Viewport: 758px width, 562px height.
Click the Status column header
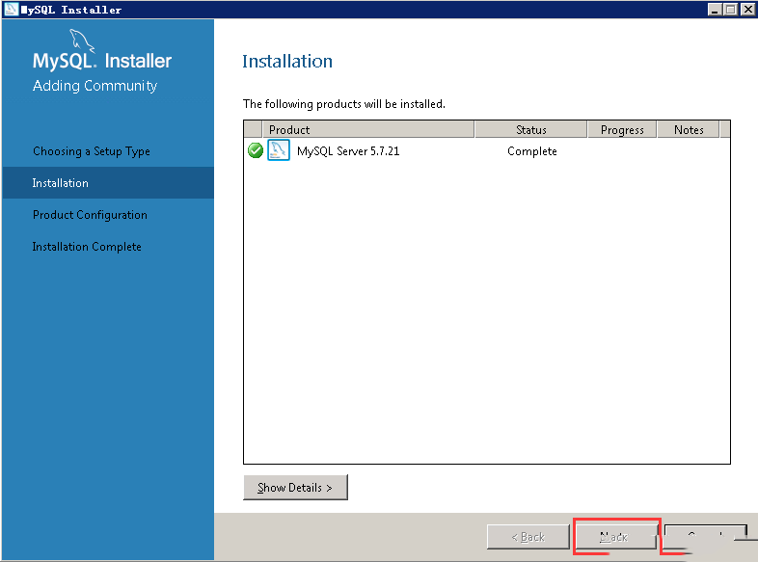click(530, 129)
